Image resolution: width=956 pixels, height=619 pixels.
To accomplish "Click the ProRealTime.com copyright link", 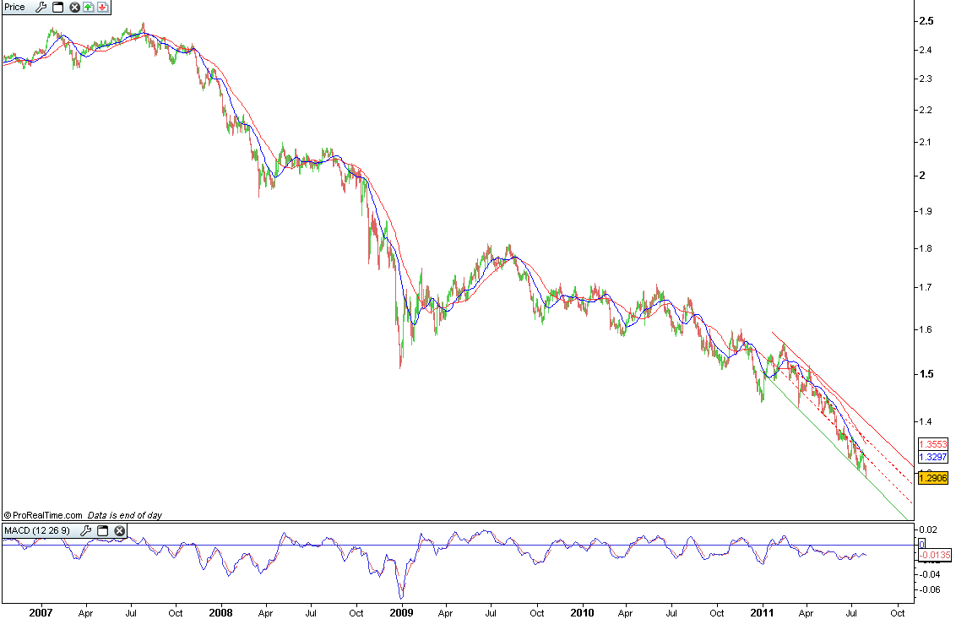I will click(43, 515).
